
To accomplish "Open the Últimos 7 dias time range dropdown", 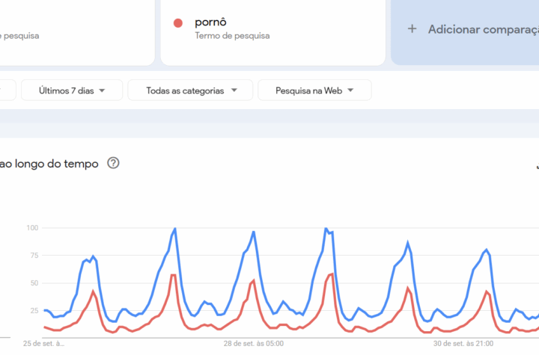I will (72, 90).
